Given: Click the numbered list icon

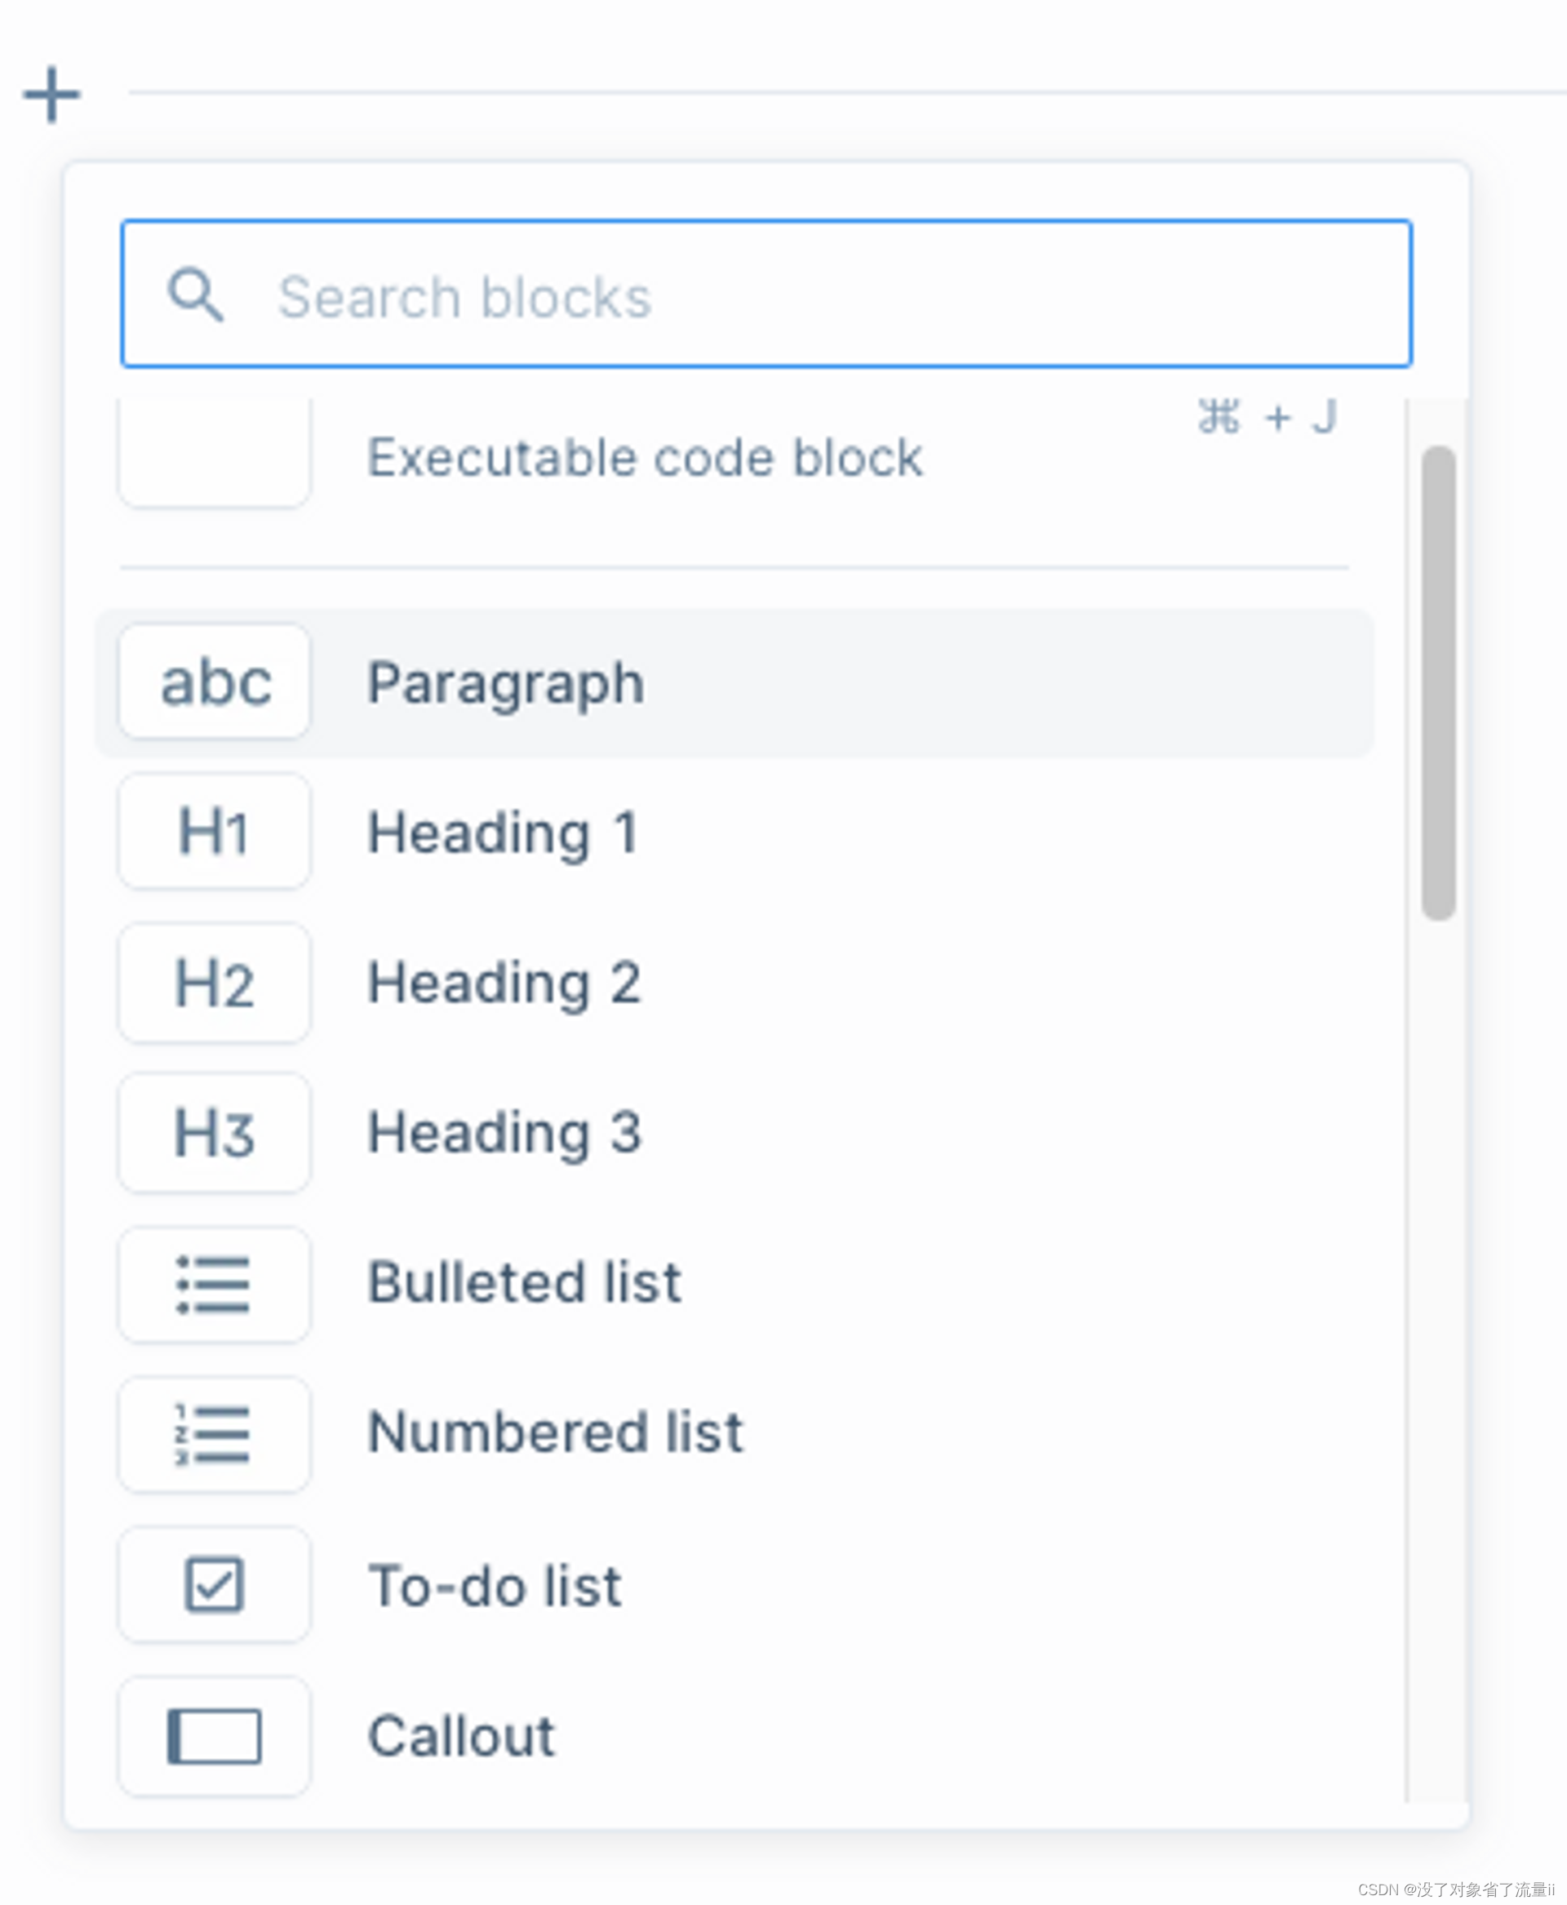Looking at the screenshot, I should (215, 1434).
